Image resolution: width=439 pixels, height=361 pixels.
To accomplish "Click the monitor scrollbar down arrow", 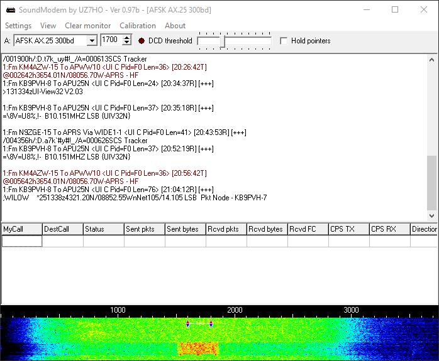I will (431, 216).
